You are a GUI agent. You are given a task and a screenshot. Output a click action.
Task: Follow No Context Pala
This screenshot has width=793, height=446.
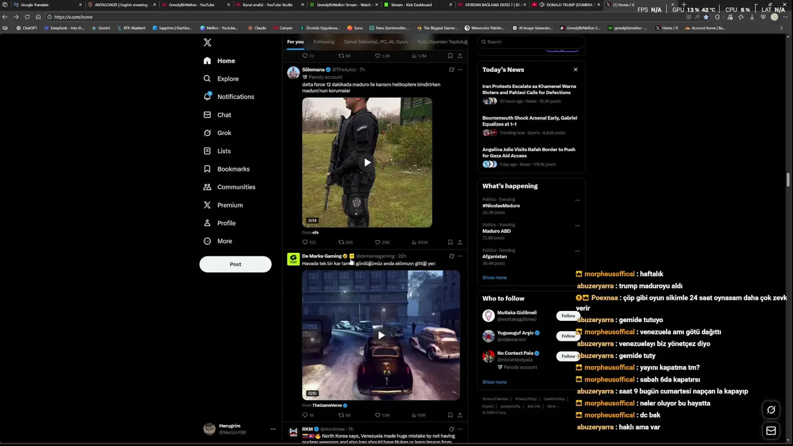pyautogui.click(x=568, y=356)
